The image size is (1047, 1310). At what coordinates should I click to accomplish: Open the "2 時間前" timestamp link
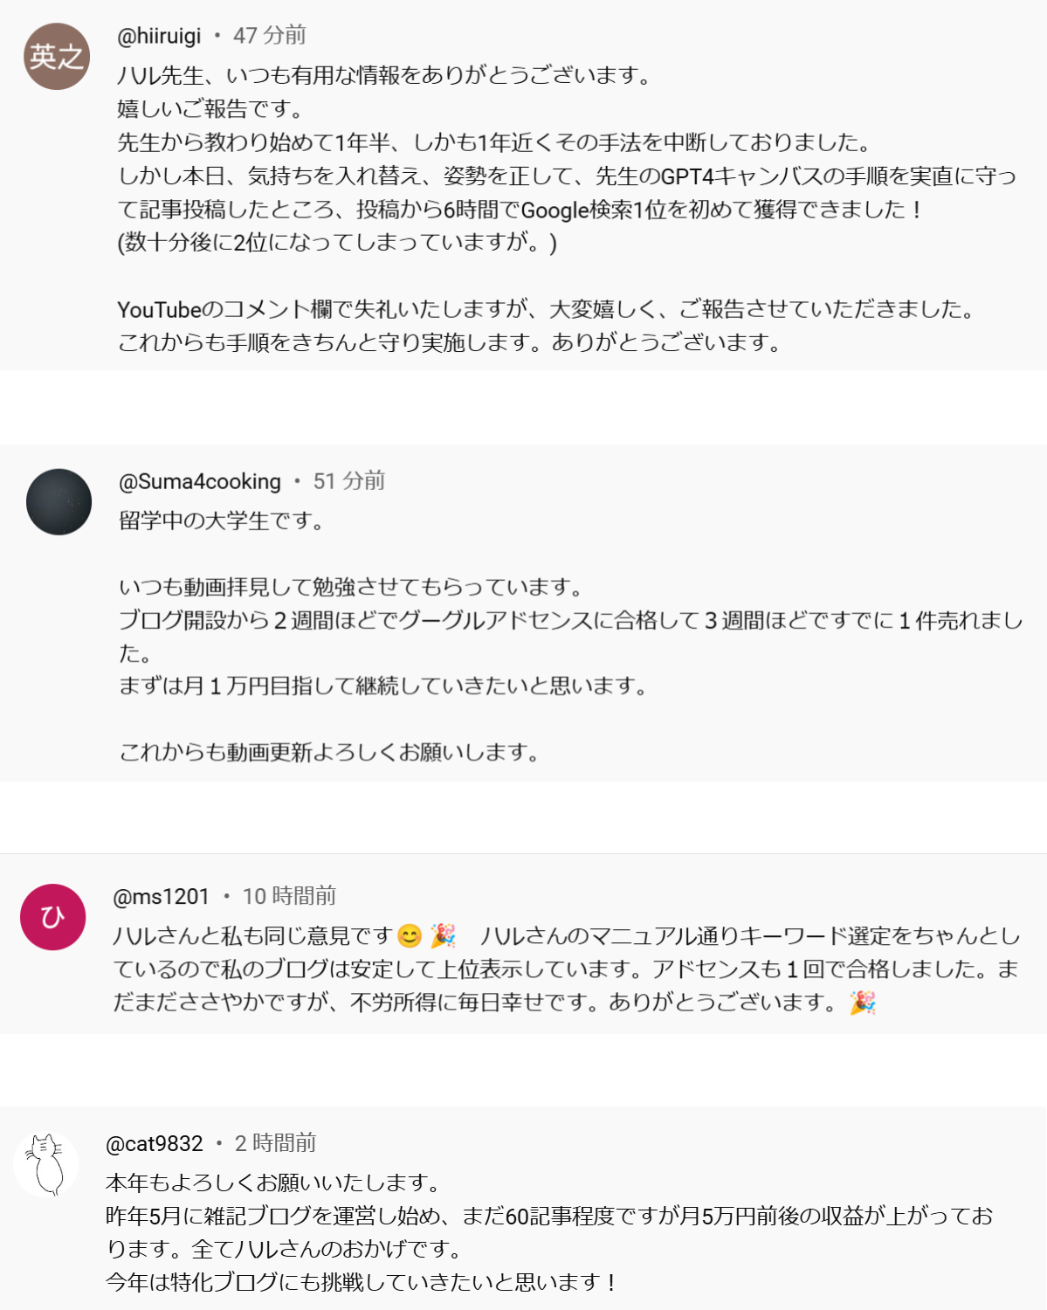[276, 1143]
